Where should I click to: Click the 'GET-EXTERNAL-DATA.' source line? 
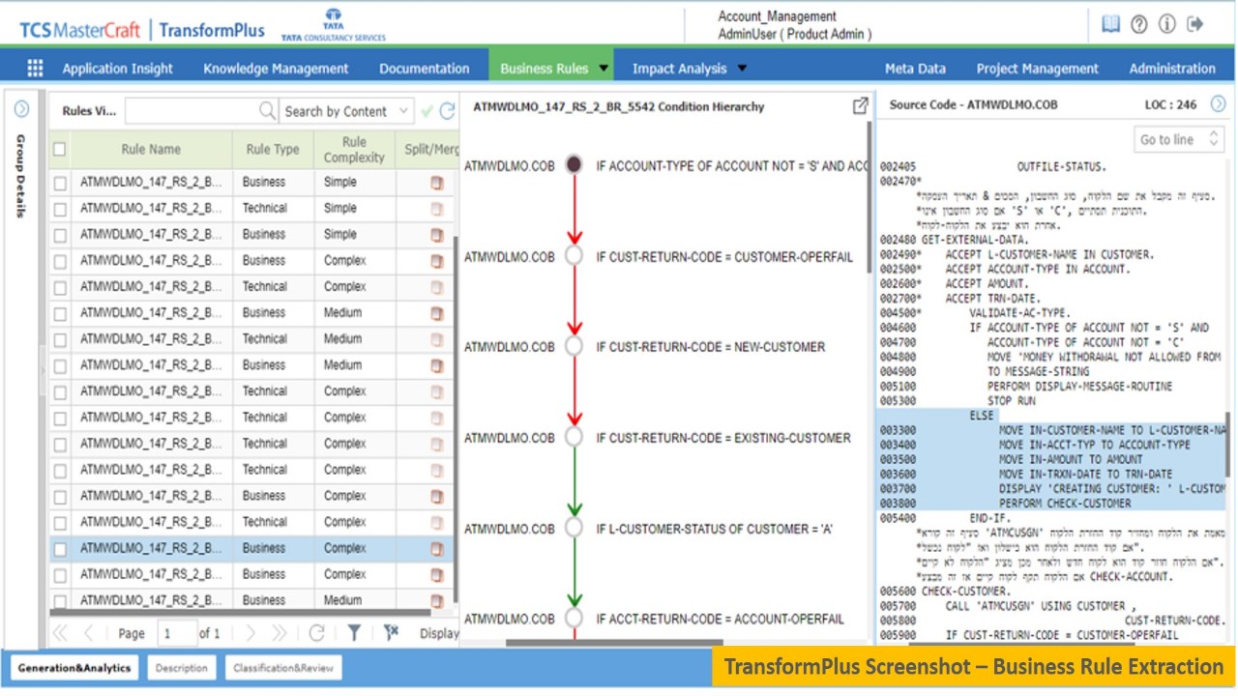(x=974, y=240)
